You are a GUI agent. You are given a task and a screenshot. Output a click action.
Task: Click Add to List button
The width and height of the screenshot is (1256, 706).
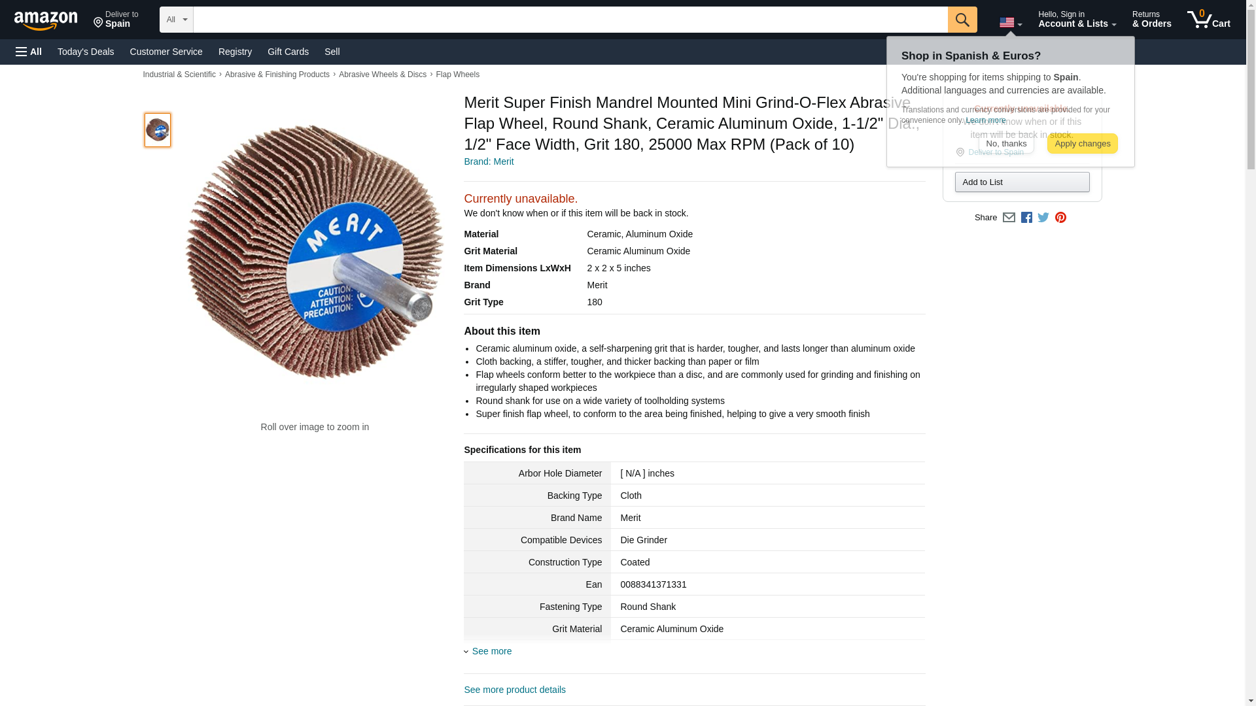tap(1021, 182)
